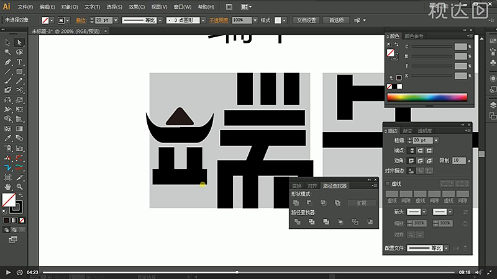The image size is (497, 279).
Task: Select the Lasso tool
Action: click(19, 52)
